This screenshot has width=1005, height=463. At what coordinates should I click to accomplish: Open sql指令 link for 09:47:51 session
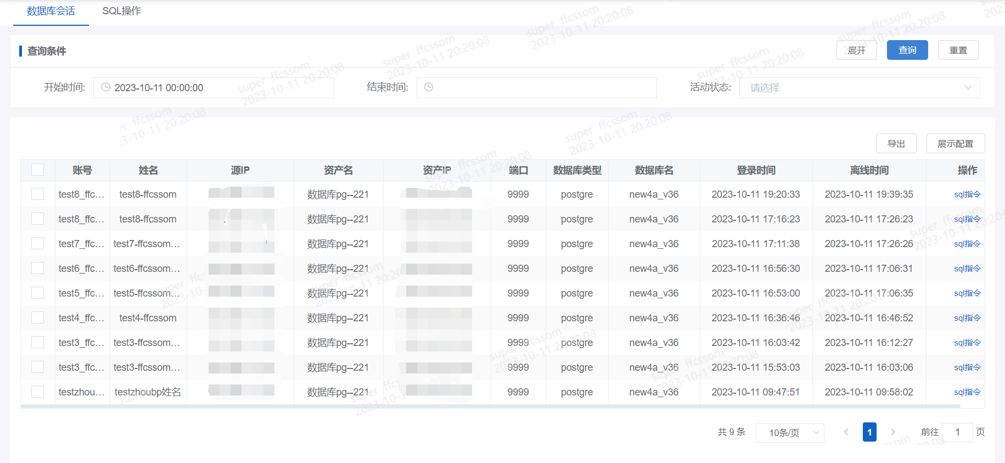[967, 392]
